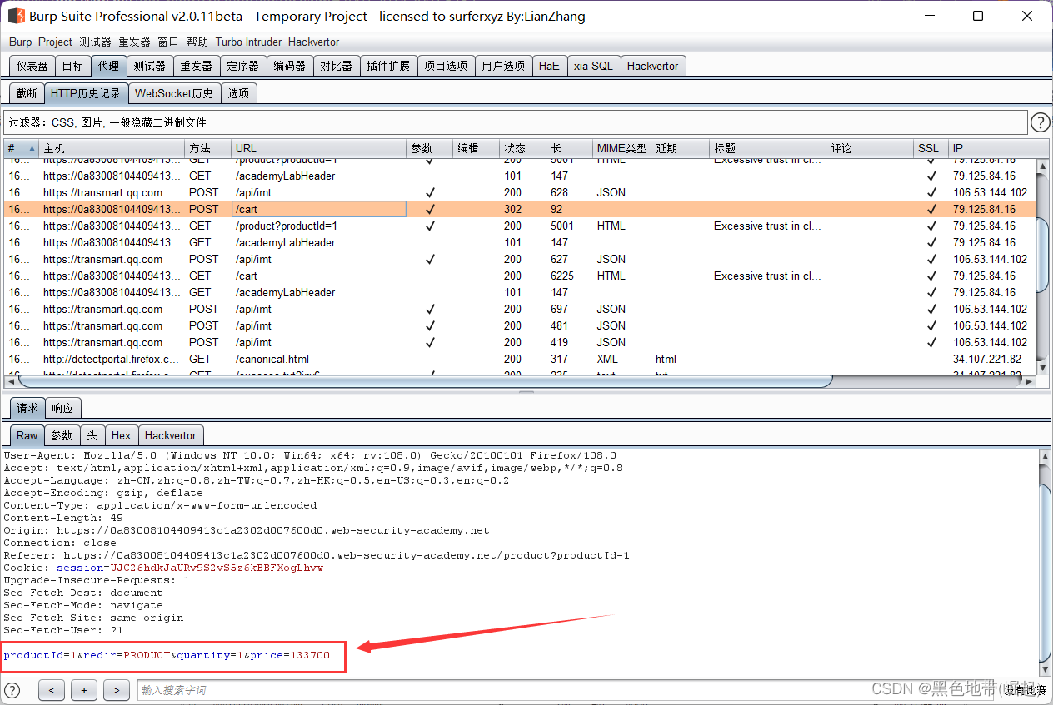Viewport: 1053px width, 705px height.
Task: Sort by the SSL column header
Action: [x=931, y=148]
